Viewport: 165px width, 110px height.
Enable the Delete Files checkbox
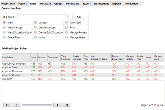[x=4, y=37]
